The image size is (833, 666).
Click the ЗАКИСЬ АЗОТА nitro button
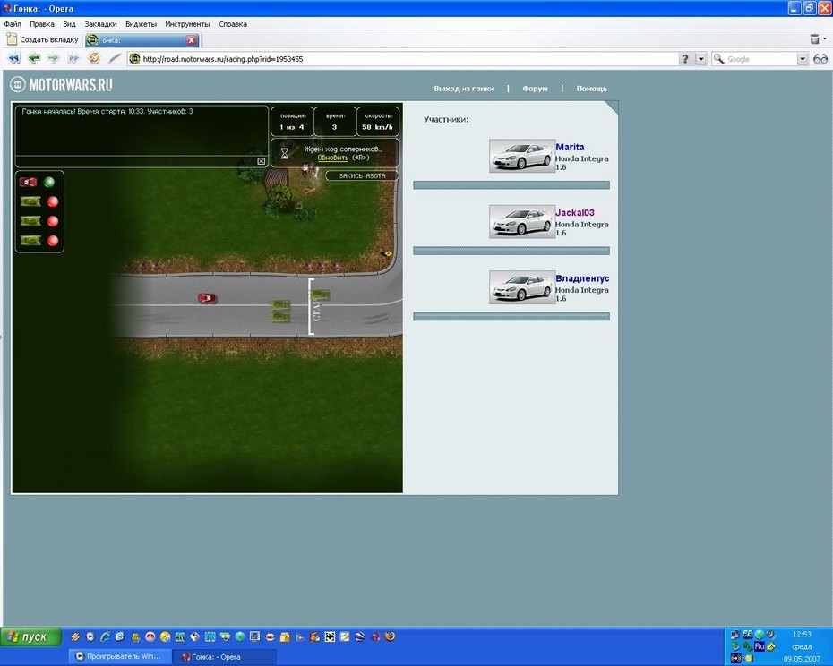(x=363, y=175)
